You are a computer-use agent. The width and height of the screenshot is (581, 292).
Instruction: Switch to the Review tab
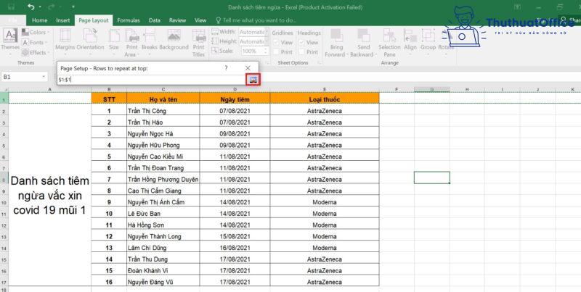tap(177, 20)
